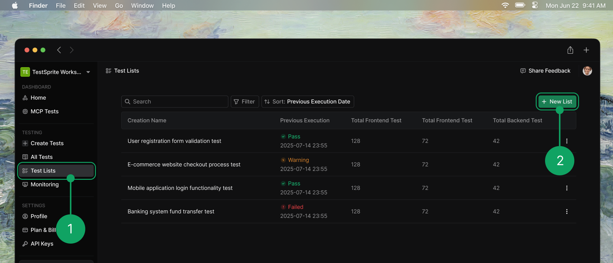This screenshot has width=613, height=263.
Task: Click the green TE workspace logo
Action: [x=25, y=72]
